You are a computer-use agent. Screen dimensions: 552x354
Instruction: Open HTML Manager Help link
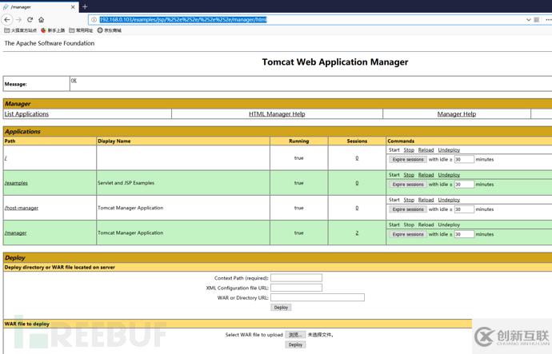coord(277,114)
